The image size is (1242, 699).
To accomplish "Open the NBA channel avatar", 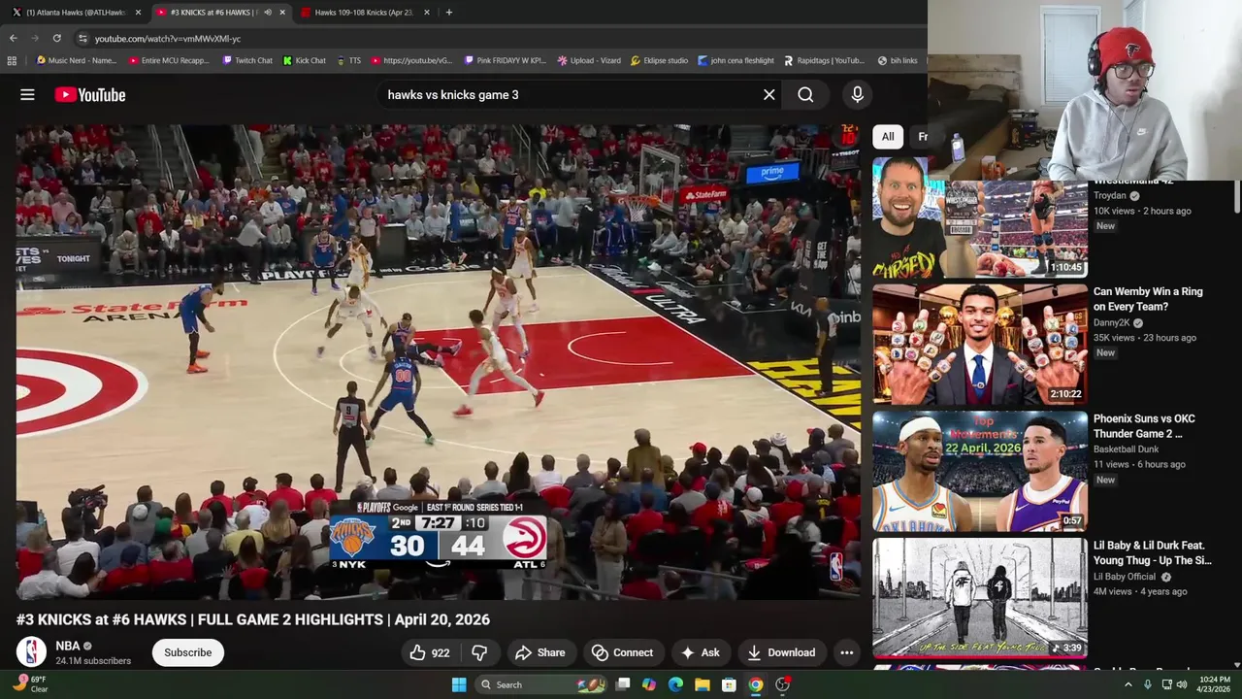I will coord(31,652).
